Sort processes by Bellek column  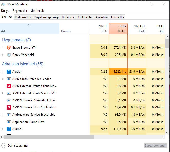[118, 28]
